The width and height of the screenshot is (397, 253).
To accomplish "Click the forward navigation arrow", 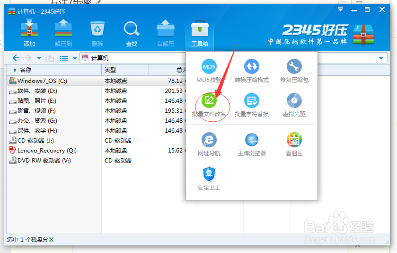I will click(28, 58).
